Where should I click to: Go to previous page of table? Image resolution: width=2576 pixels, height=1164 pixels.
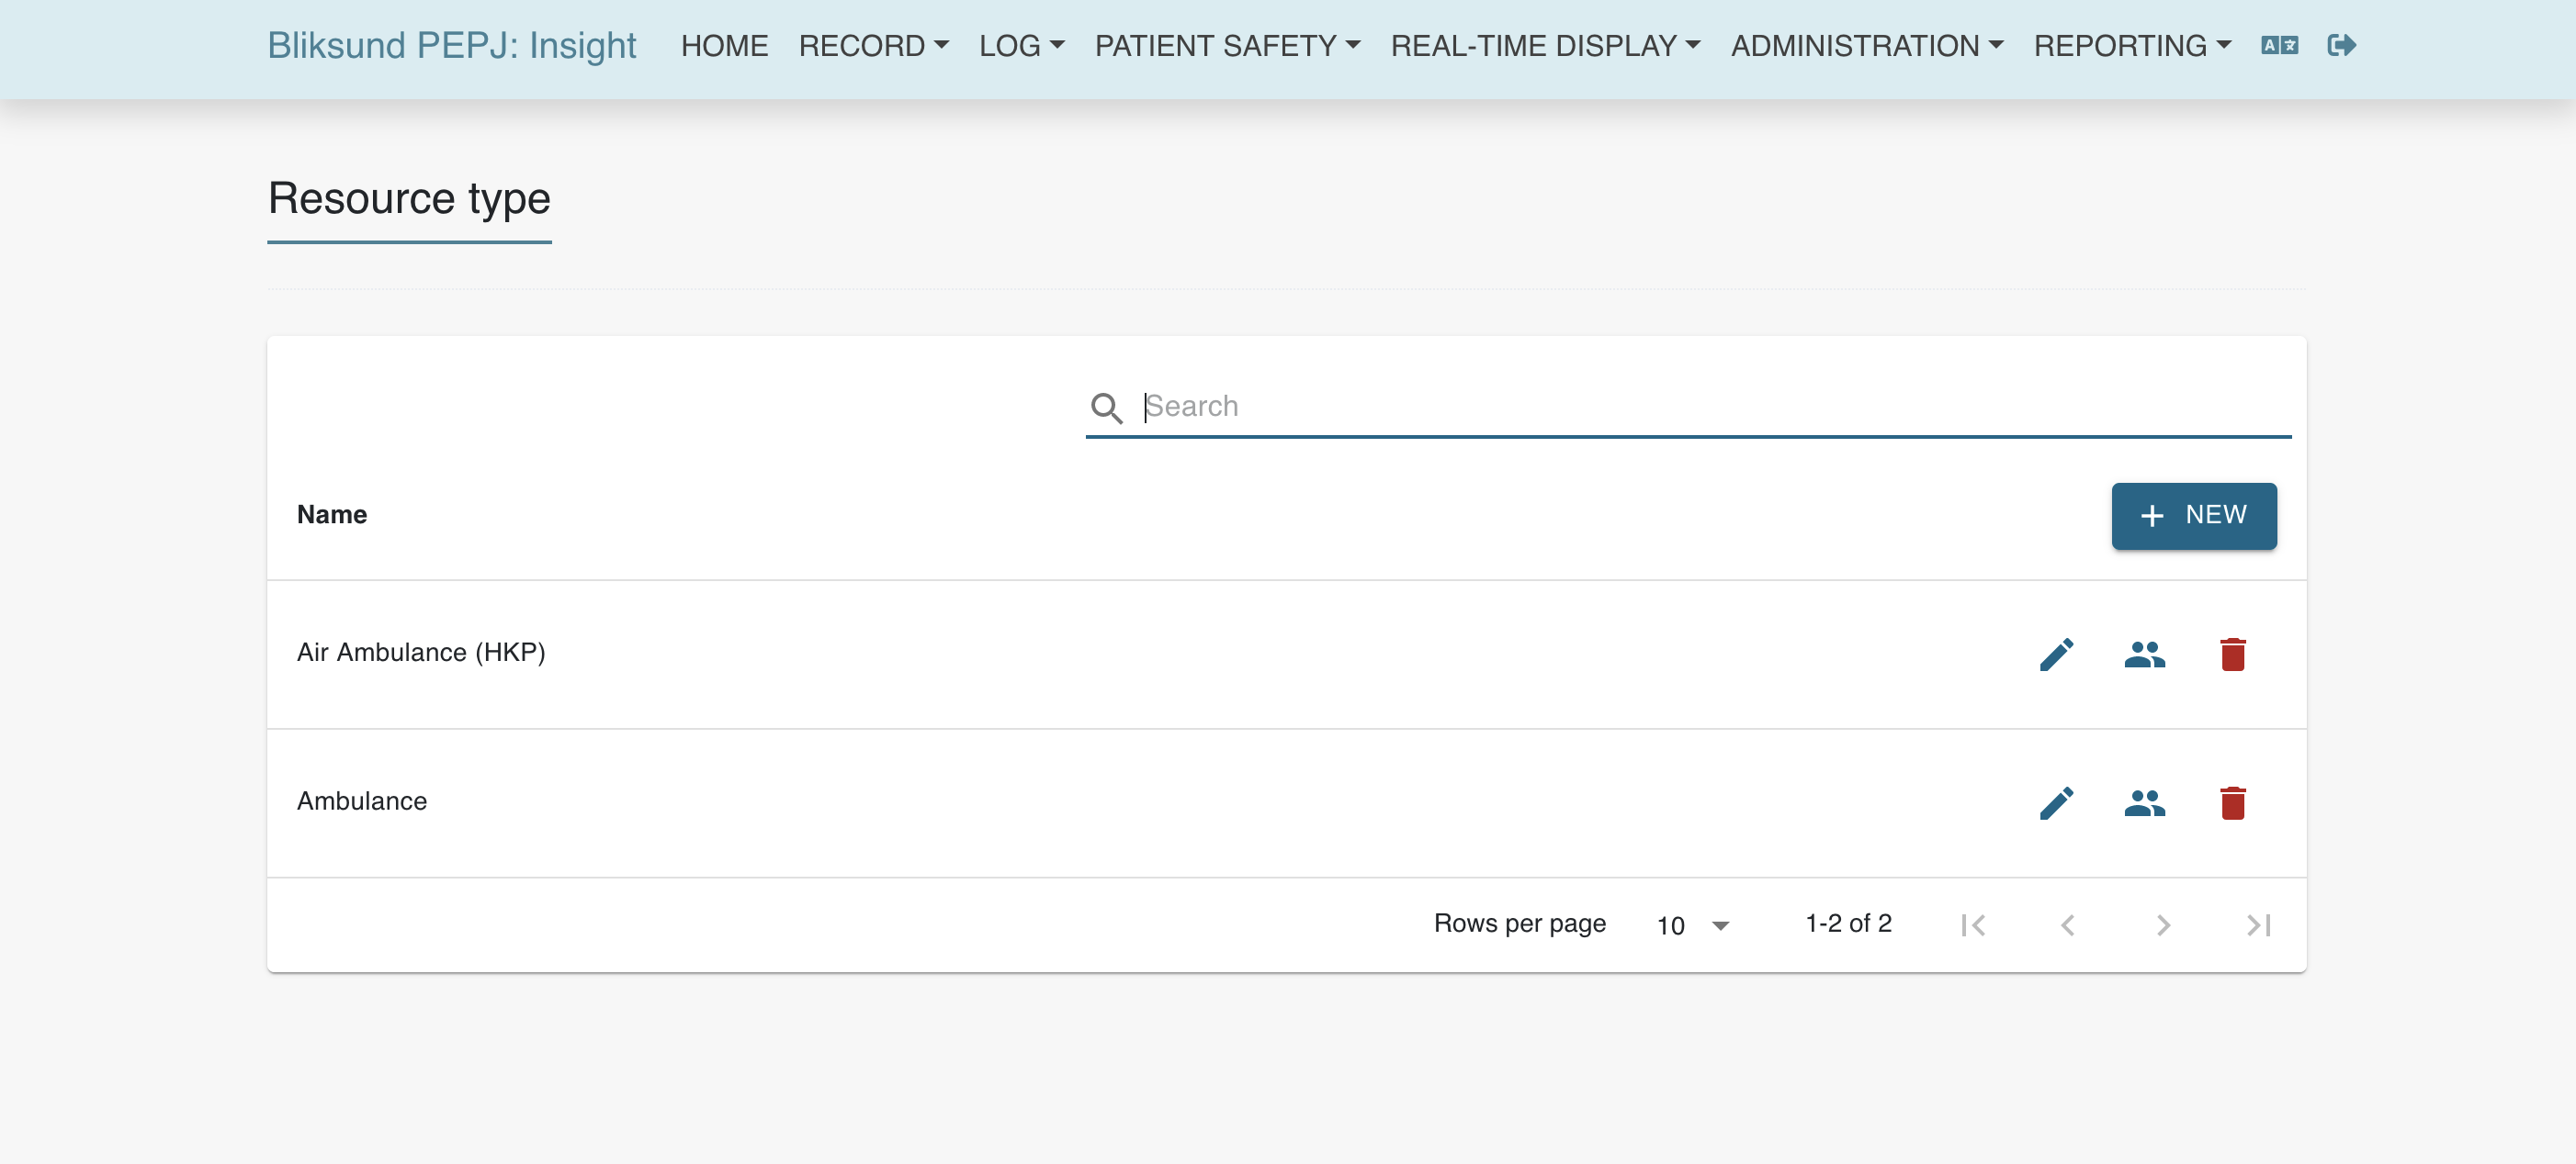pyautogui.click(x=2067, y=925)
